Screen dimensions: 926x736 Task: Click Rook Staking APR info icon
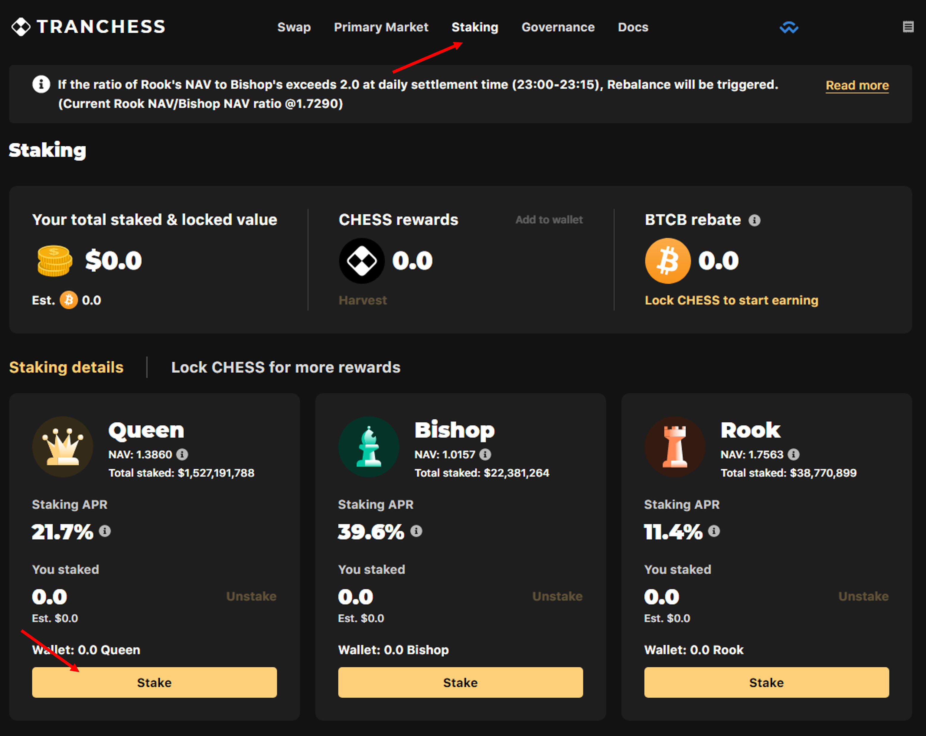pos(713,531)
